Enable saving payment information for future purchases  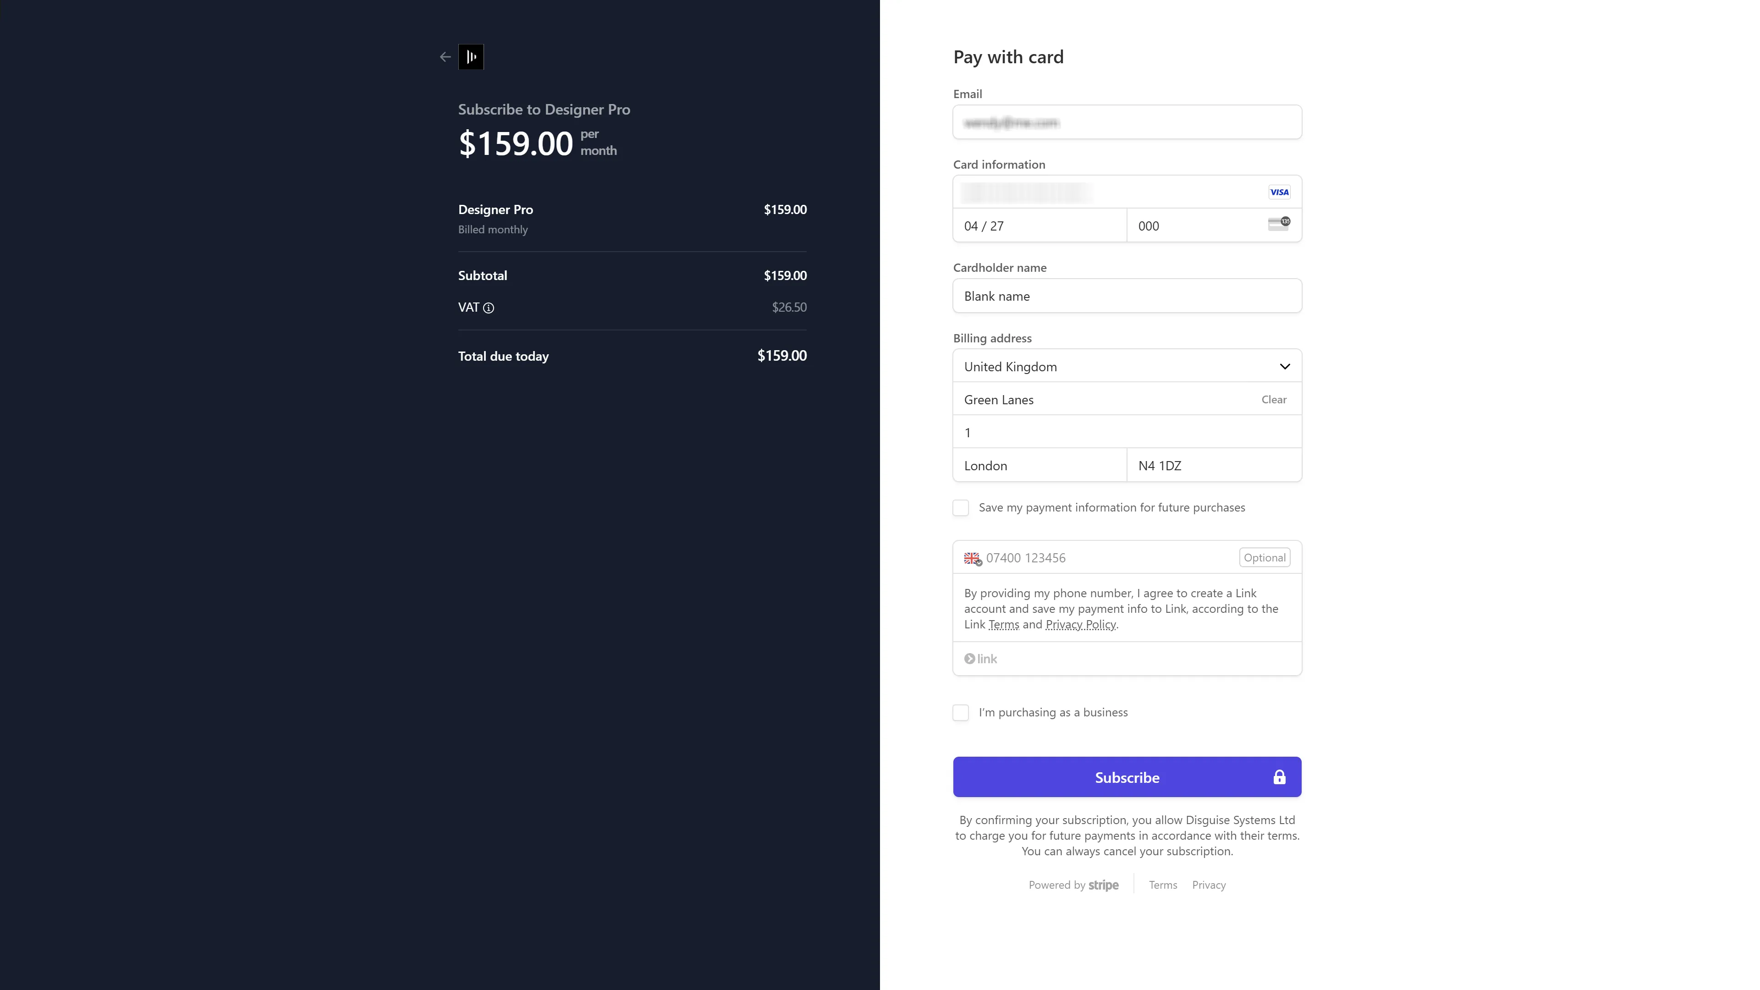click(x=961, y=508)
